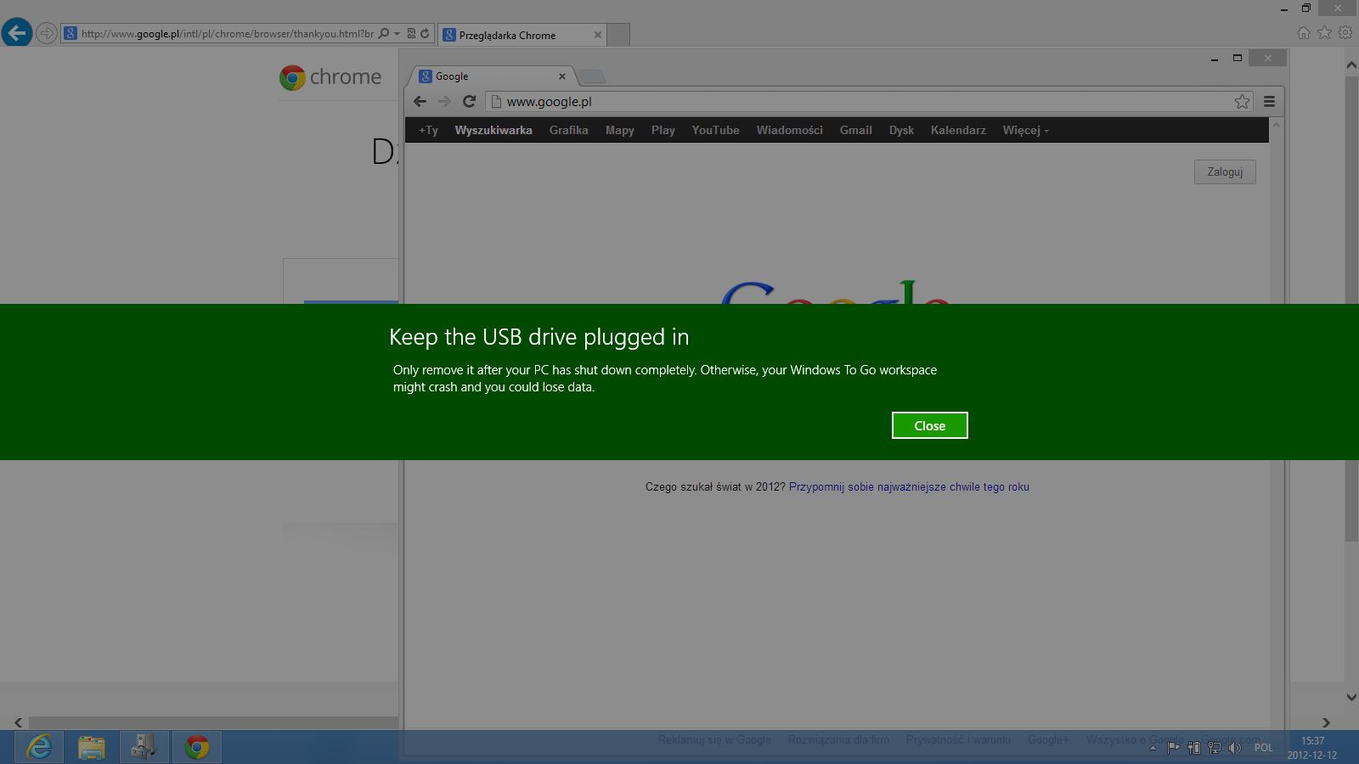Click the search magnifier in IE address bar
1359x764 pixels.
tap(384, 34)
